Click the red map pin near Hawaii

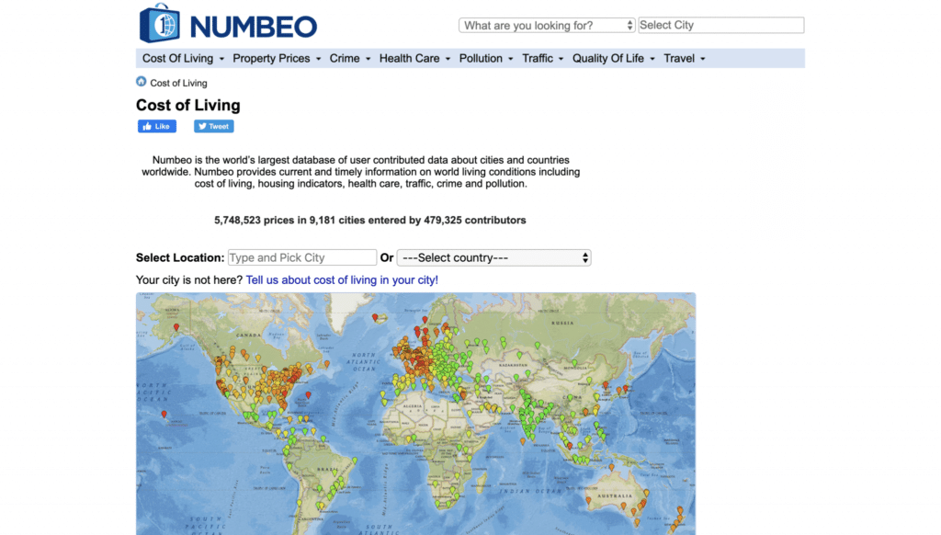click(x=164, y=415)
